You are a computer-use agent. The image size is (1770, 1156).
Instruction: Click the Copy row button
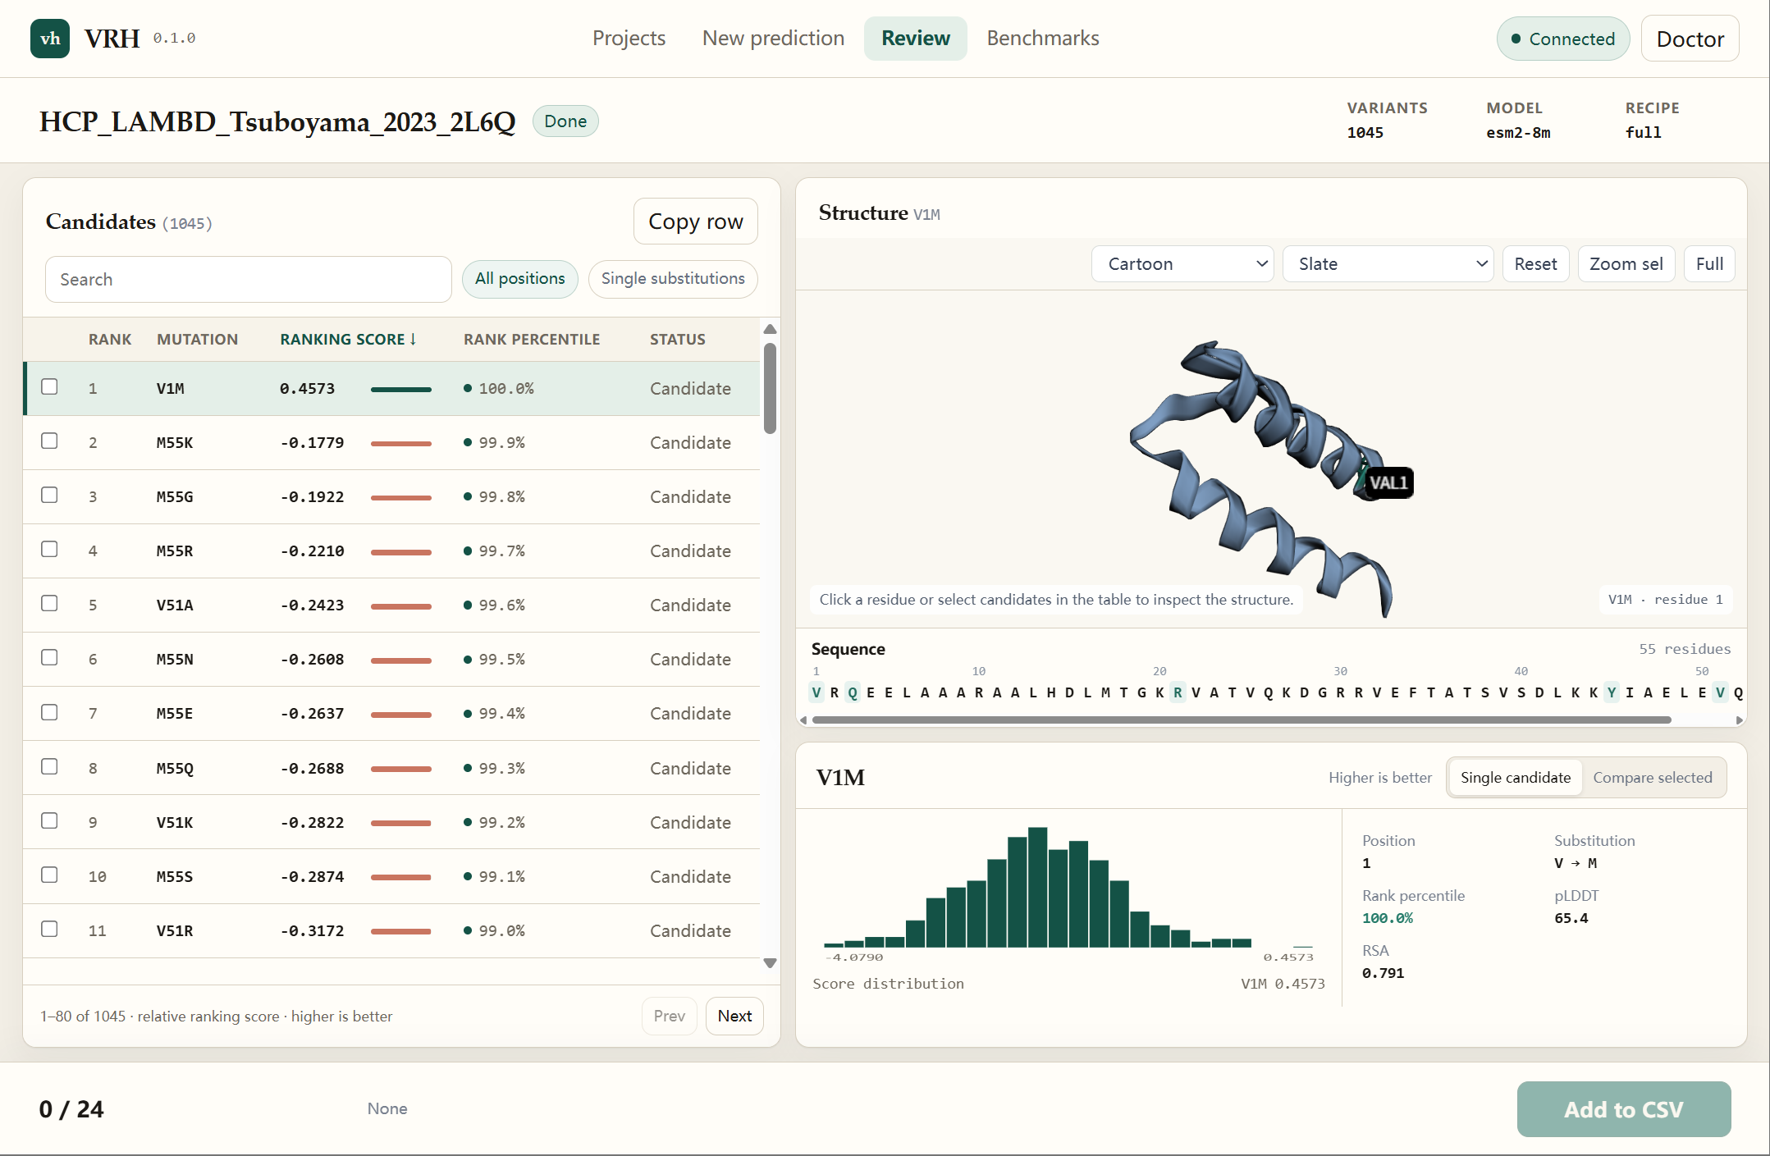click(695, 222)
